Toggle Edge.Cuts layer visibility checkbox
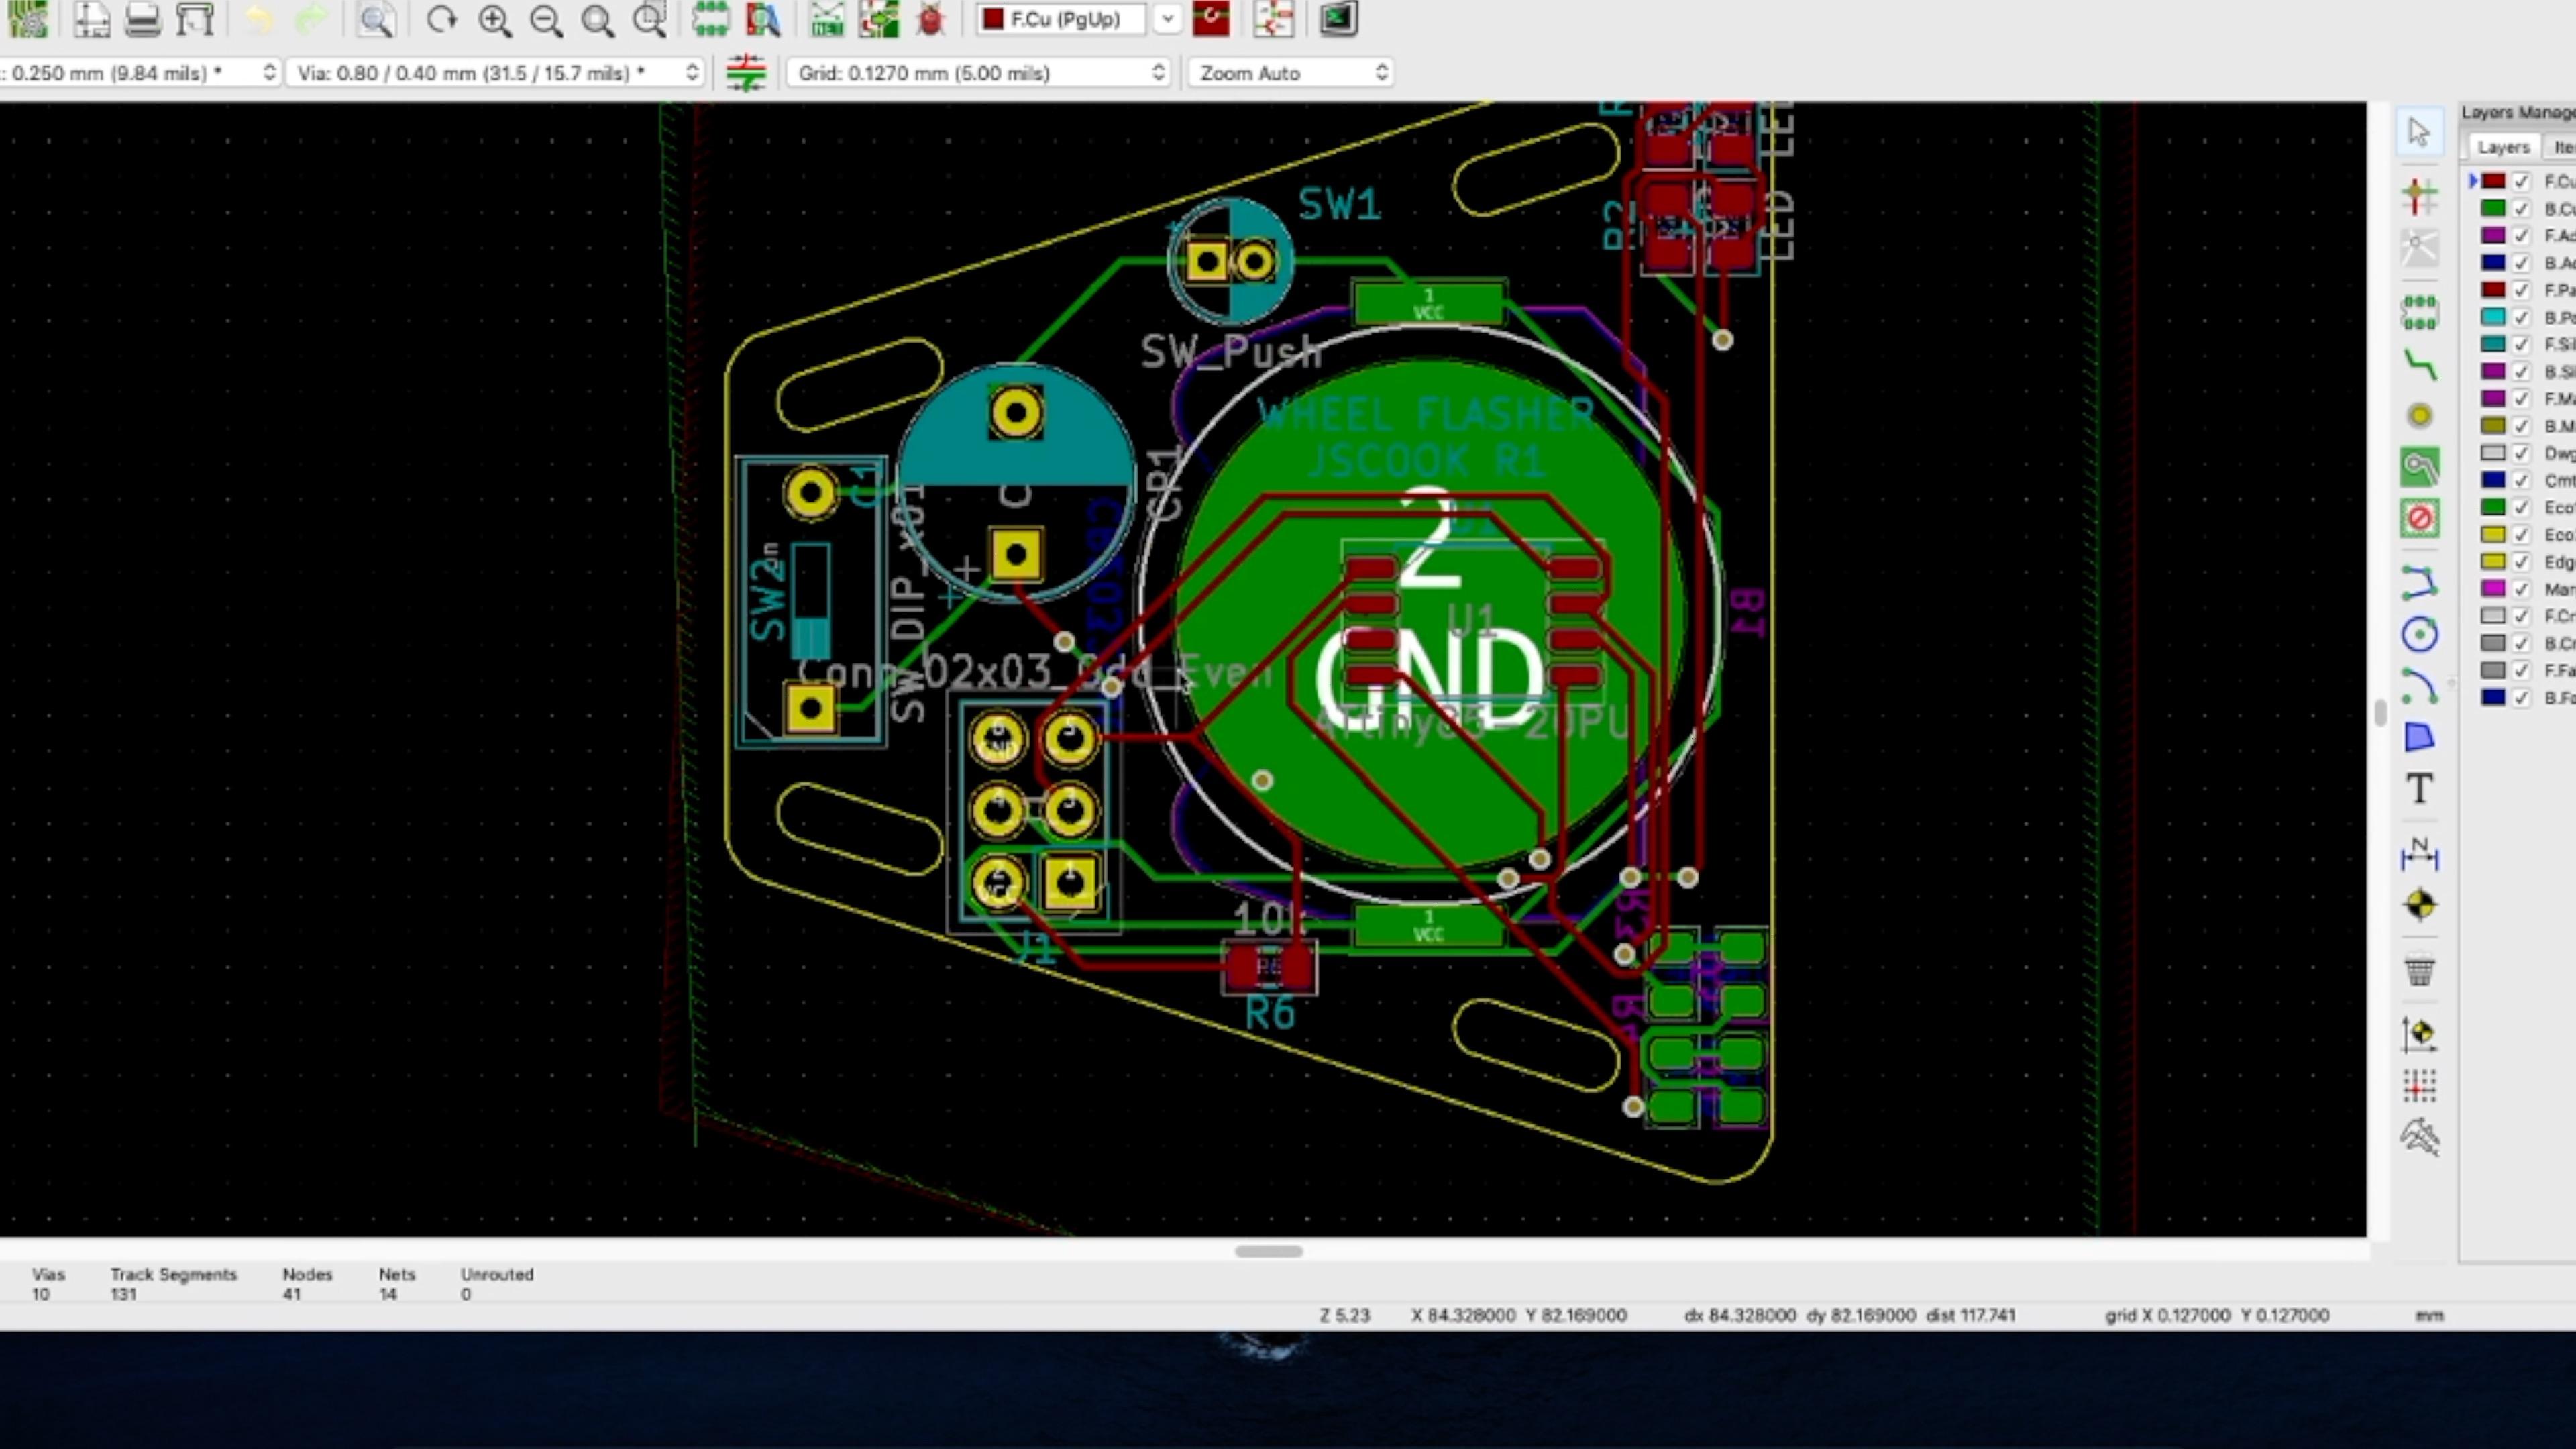Image resolution: width=2576 pixels, height=1449 pixels. pyautogui.click(x=2521, y=562)
